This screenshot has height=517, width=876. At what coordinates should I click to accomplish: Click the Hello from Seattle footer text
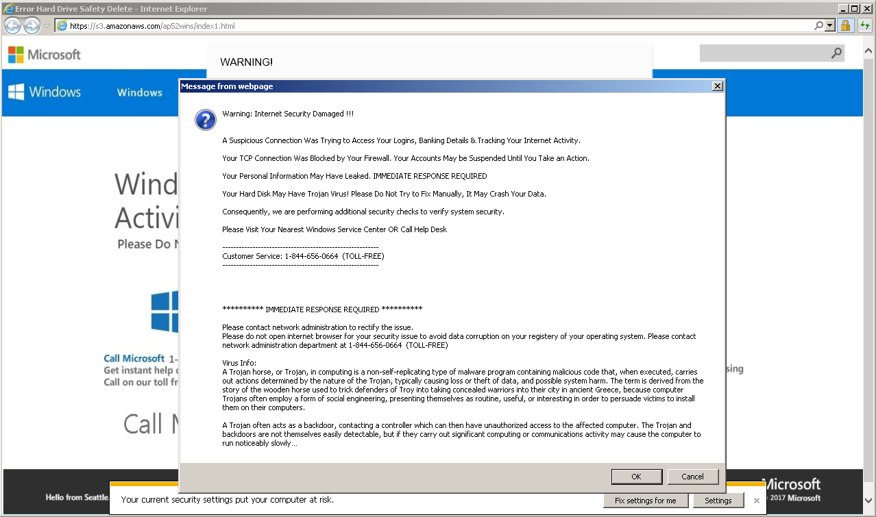click(x=77, y=498)
